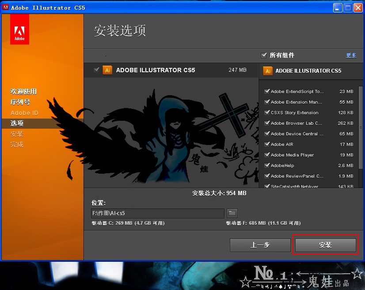Uncheck Adobe Media Player component
This screenshot has width=365, height=290.
tap(267, 155)
